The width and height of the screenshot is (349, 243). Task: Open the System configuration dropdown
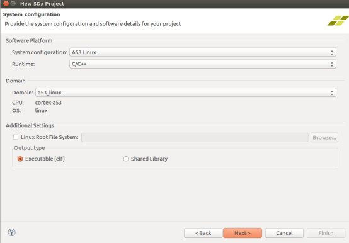(203, 52)
